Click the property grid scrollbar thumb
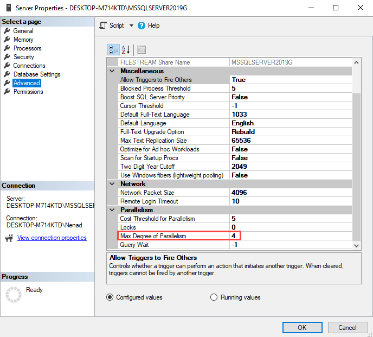Screen dimensions: 373x337 (356, 167)
